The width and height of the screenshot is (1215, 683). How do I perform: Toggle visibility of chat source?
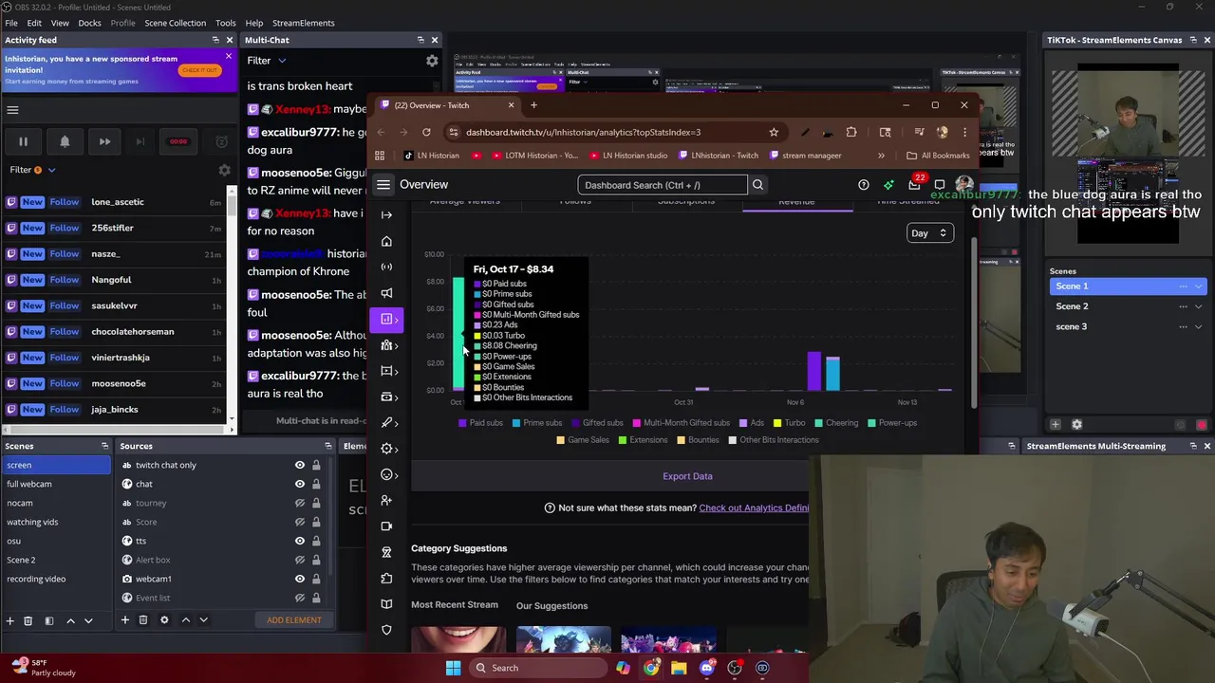[300, 484]
